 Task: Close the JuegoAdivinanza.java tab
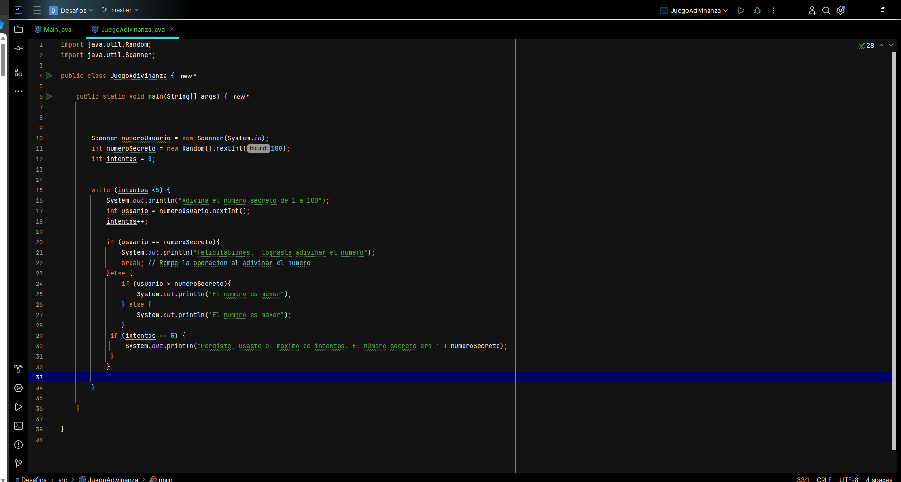coord(172,29)
